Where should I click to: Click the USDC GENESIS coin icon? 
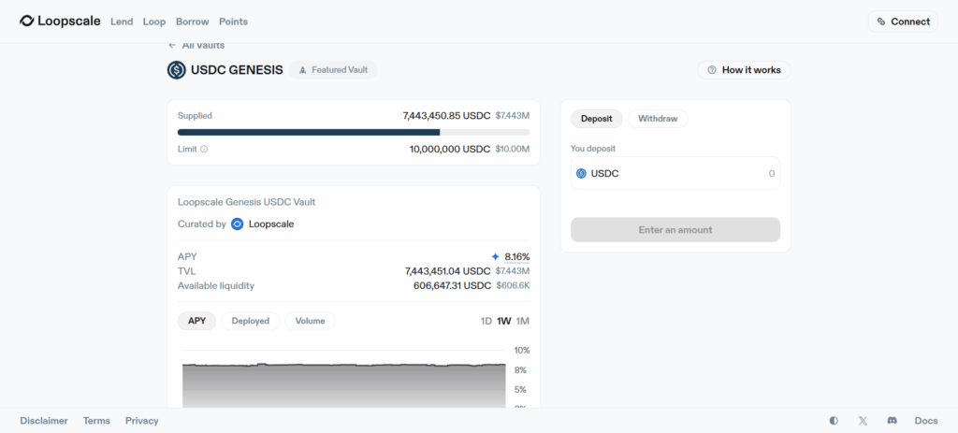(x=177, y=70)
